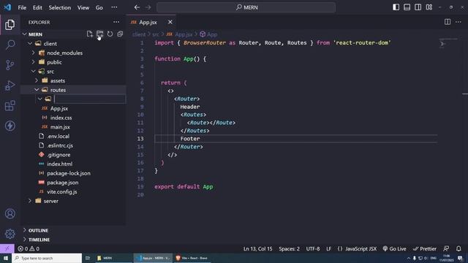Open index.css in the file tree

point(61,118)
